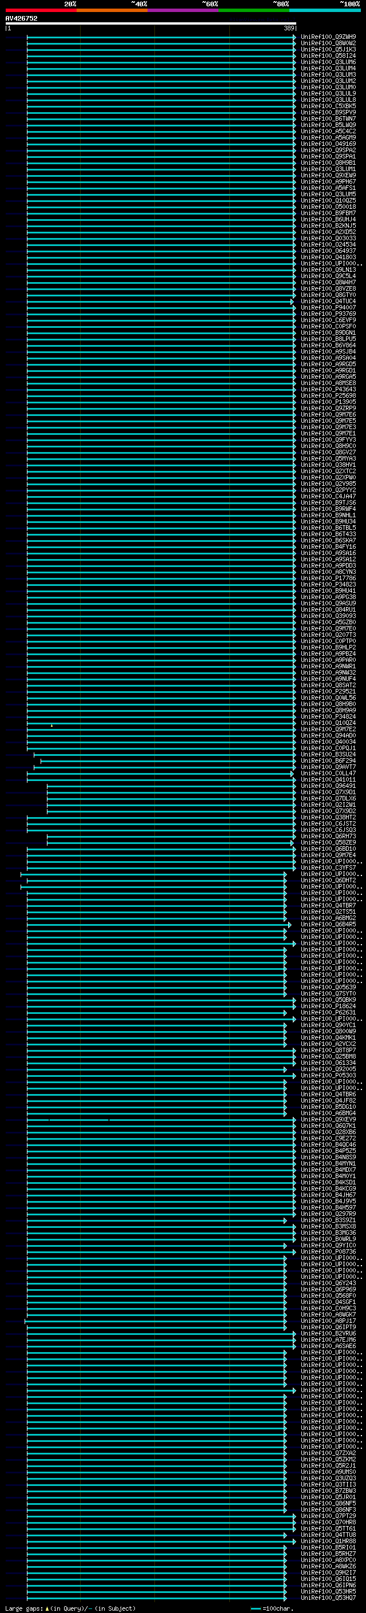Select hit label UniRef100_O50018
The image size is (366, 1613).
coord(328,207)
